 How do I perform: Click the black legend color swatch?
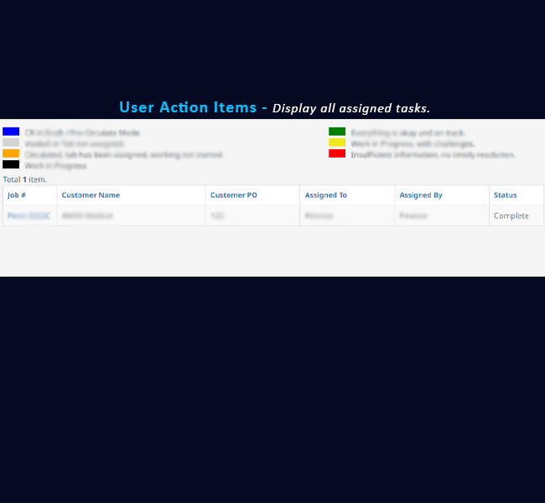tap(11, 165)
